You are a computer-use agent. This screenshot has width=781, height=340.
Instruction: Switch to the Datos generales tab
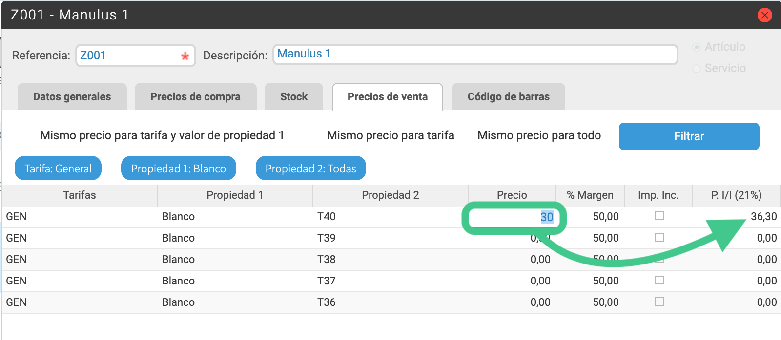point(72,96)
